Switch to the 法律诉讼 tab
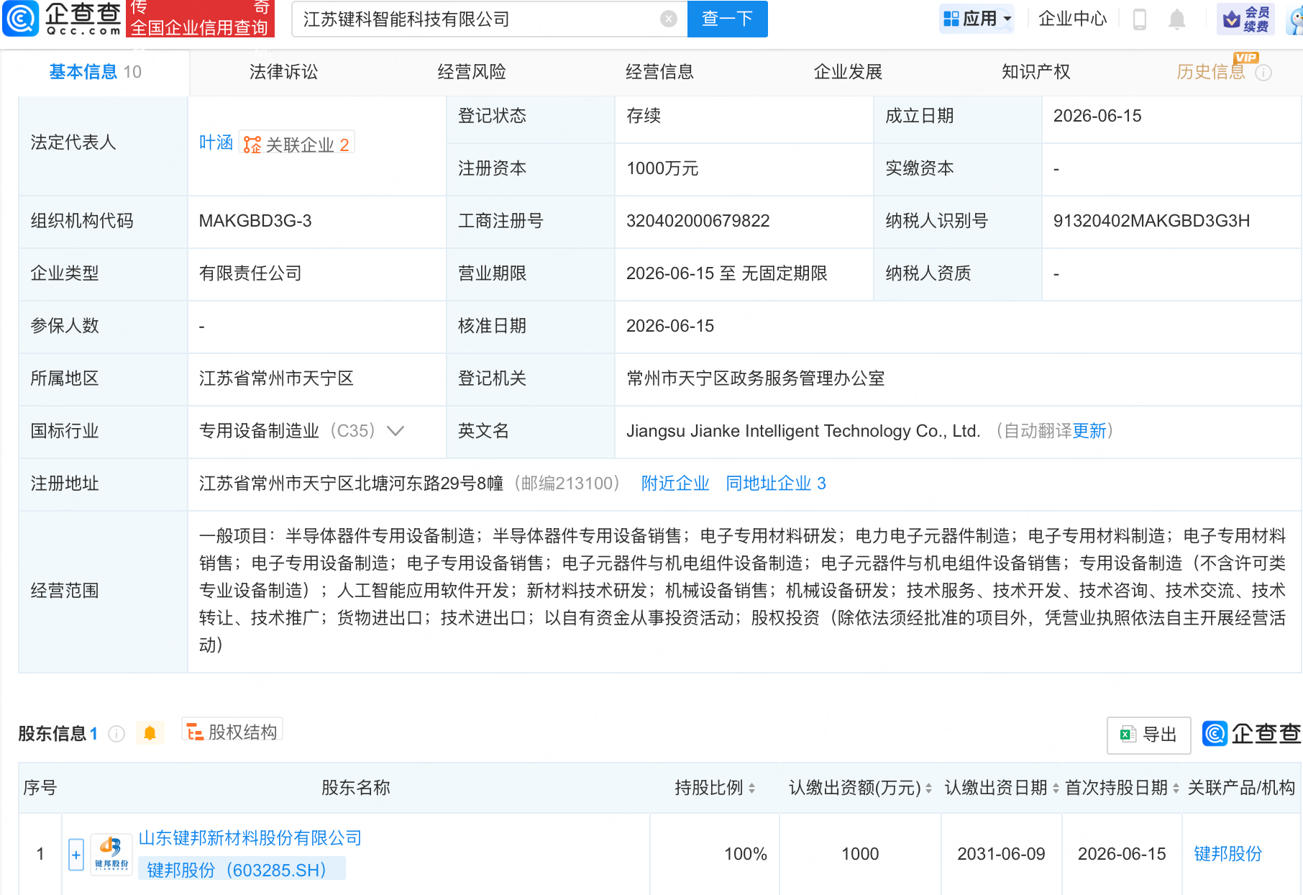This screenshot has height=895, width=1303. [x=283, y=72]
